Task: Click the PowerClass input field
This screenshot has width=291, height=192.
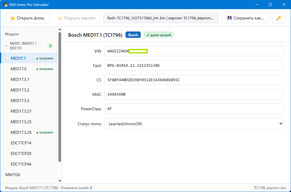Action: click(x=194, y=109)
